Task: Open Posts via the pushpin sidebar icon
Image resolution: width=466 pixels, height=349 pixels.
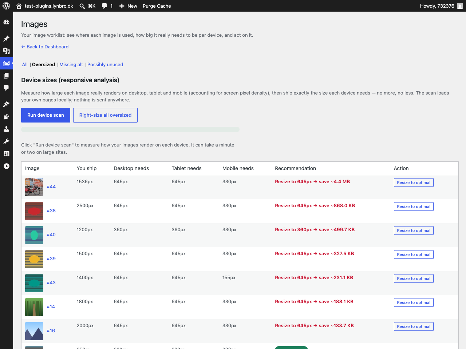Action: pyautogui.click(x=6, y=38)
